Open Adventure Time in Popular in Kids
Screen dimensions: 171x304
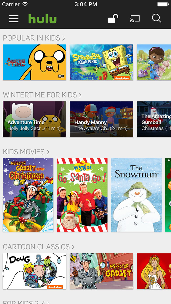[34, 62]
